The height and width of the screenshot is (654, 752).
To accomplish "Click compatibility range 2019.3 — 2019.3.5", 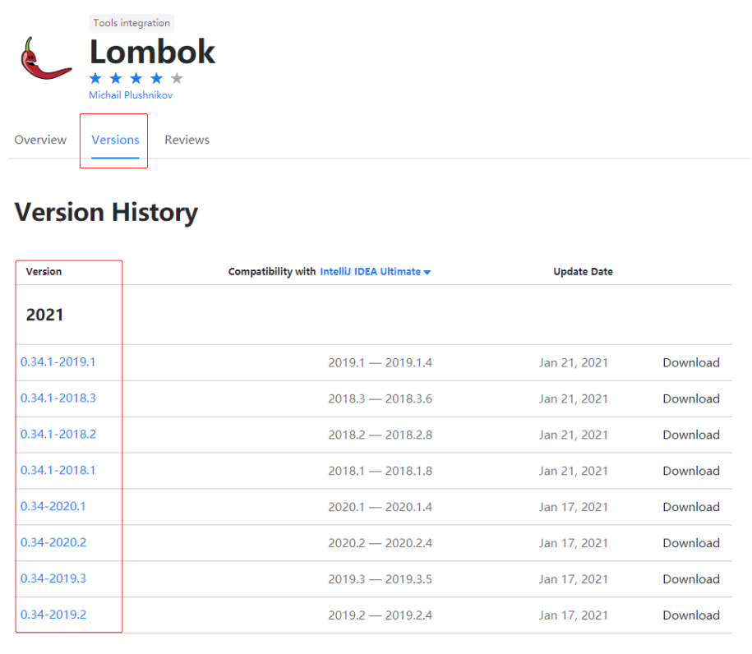I will (x=380, y=578).
